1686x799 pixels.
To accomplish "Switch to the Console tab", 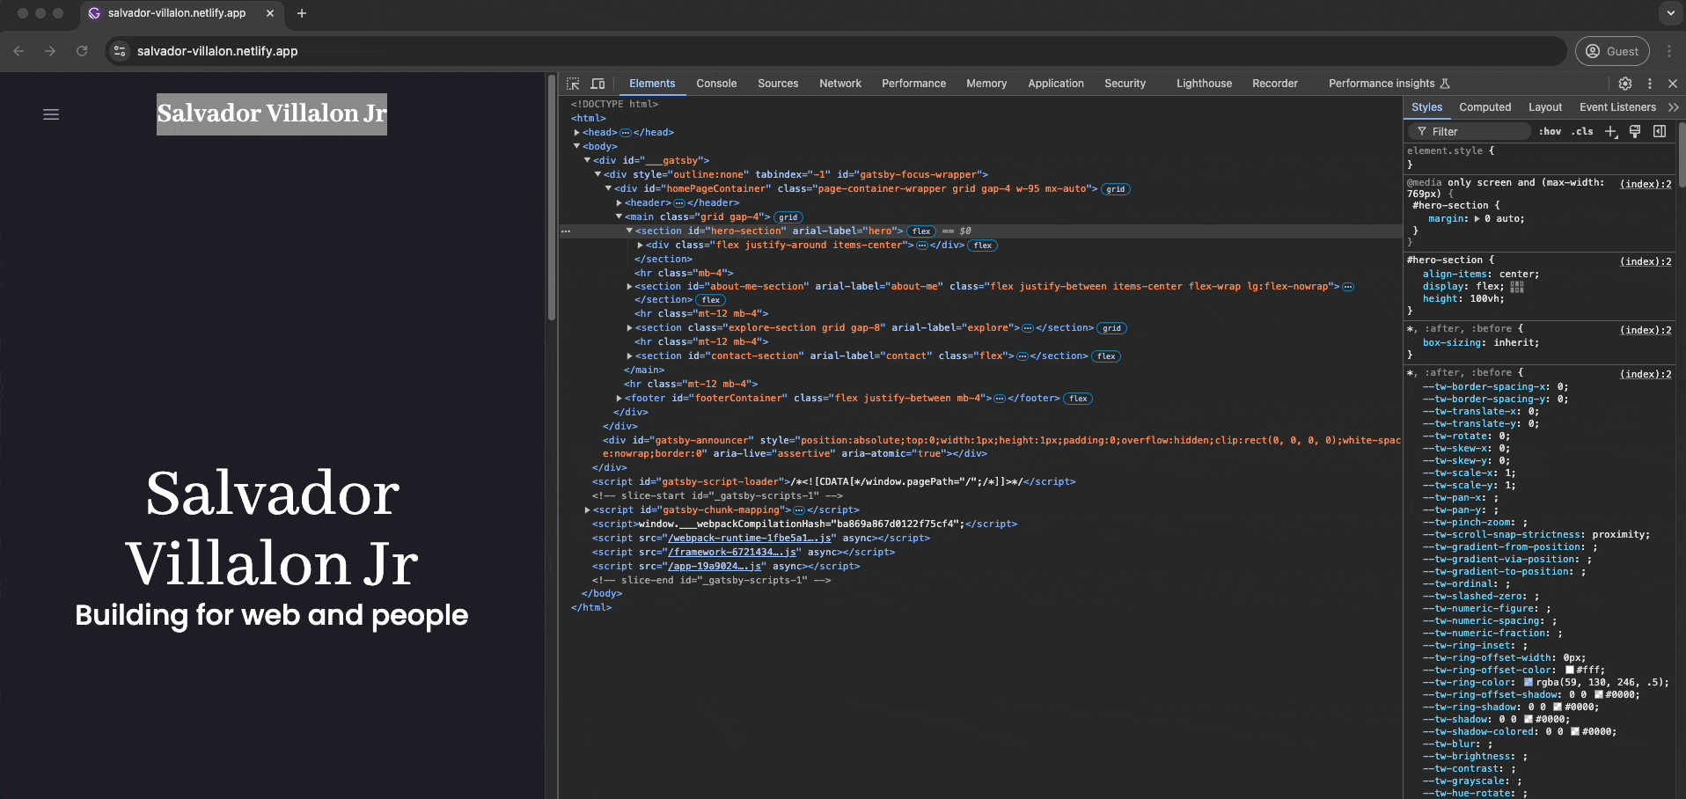I will [x=716, y=84].
